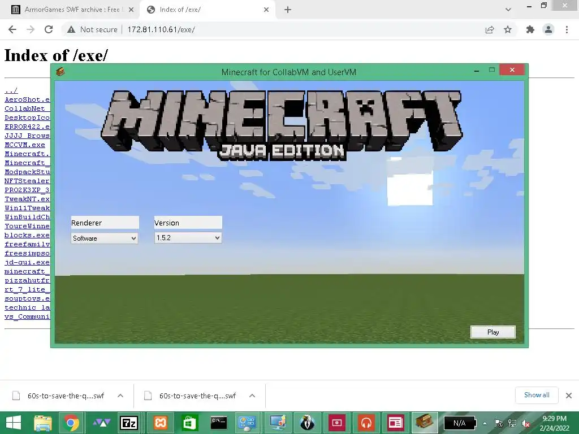This screenshot has width=579, height=434.
Task: Open the Control Panel taskbar icon
Action: pos(247,423)
